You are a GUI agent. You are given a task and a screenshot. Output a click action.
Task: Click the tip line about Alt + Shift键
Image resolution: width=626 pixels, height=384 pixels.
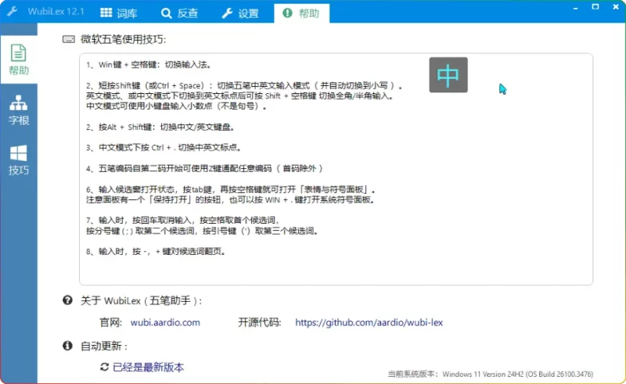(x=160, y=127)
